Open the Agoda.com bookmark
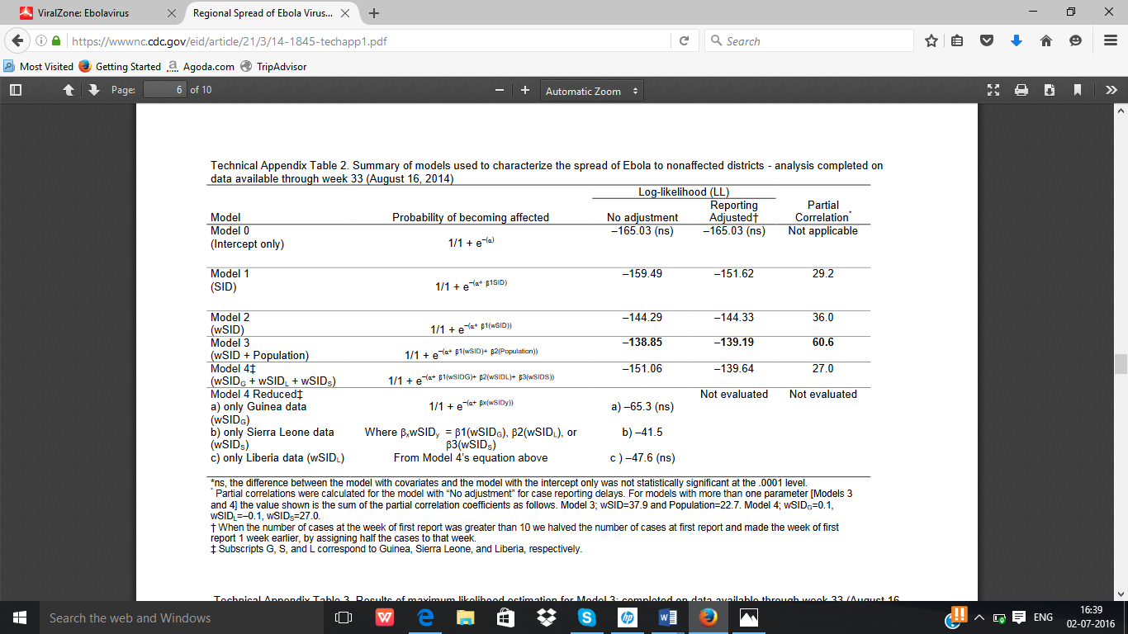Viewport: 1128px width, 634px height. [x=201, y=66]
